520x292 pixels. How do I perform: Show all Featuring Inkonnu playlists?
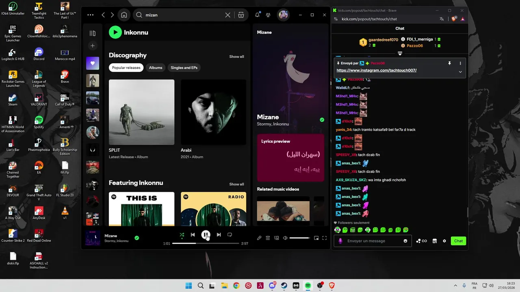point(236,184)
